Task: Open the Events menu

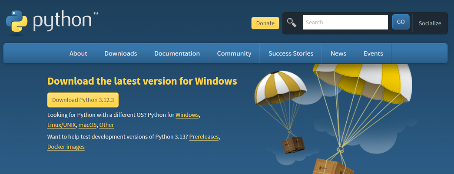Action: coord(373,53)
